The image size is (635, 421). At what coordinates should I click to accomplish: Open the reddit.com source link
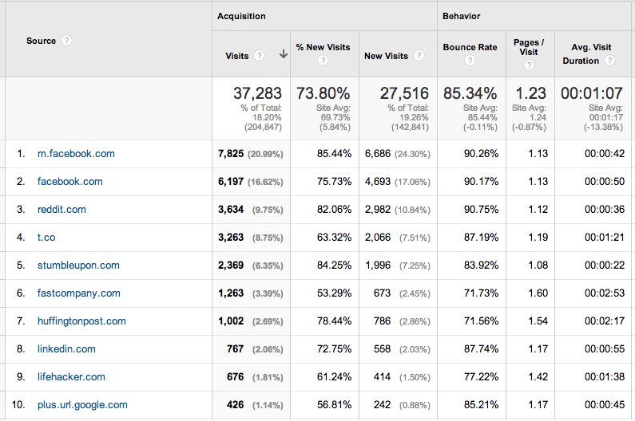[x=62, y=210]
